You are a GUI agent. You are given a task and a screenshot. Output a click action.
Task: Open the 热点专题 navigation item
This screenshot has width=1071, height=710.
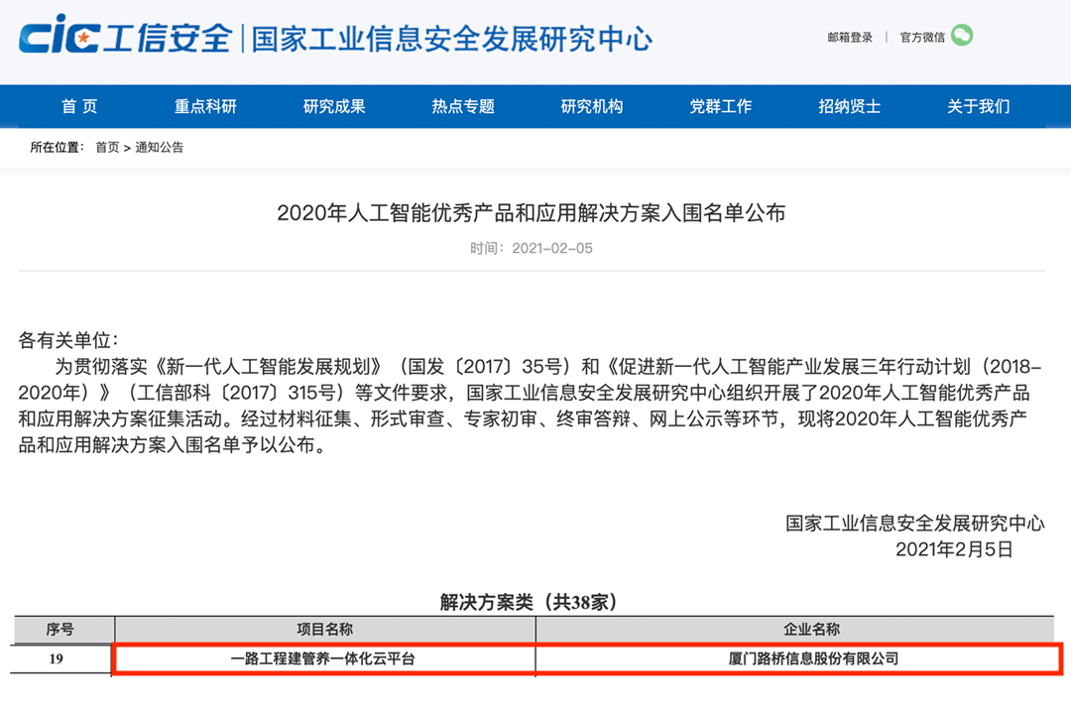pyautogui.click(x=463, y=107)
